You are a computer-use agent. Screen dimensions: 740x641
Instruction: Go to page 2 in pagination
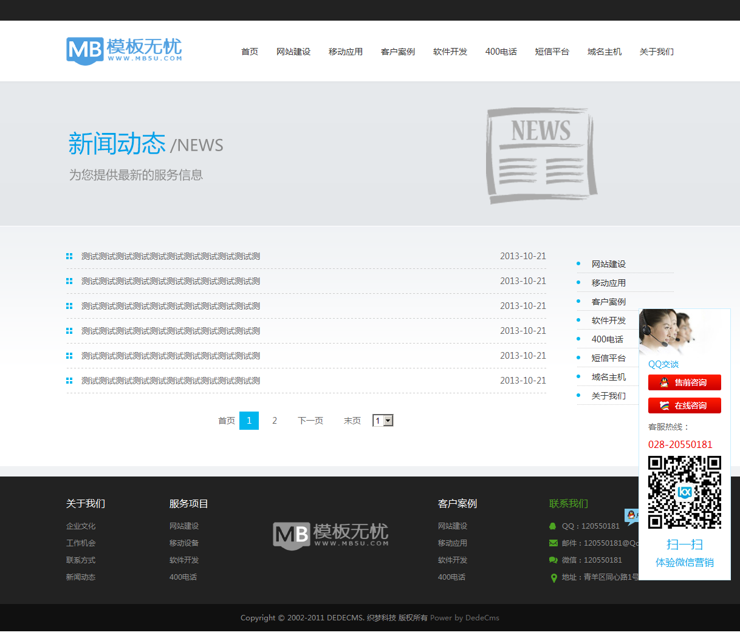pos(275,421)
